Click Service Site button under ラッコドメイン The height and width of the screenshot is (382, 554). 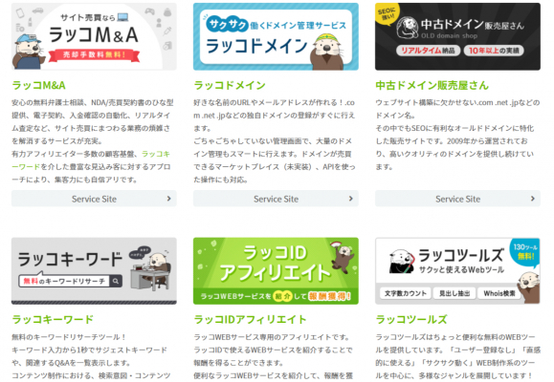(276, 199)
